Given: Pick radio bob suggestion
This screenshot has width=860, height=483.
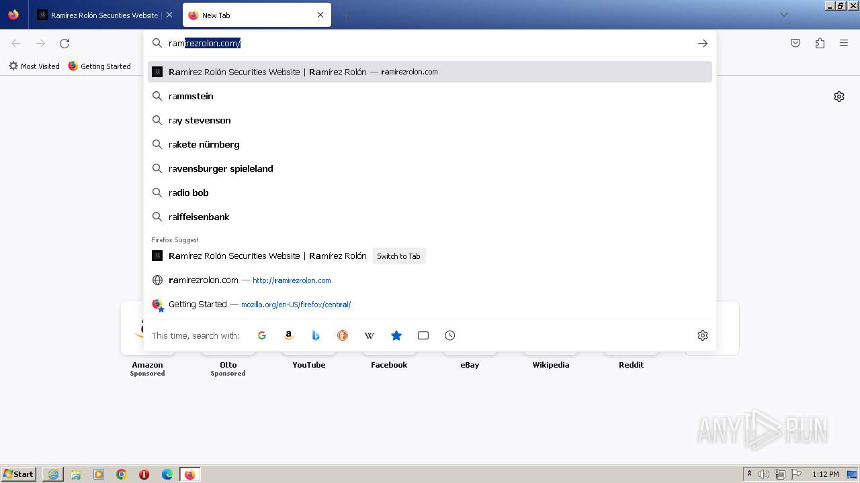Looking at the screenshot, I should pos(430,193).
